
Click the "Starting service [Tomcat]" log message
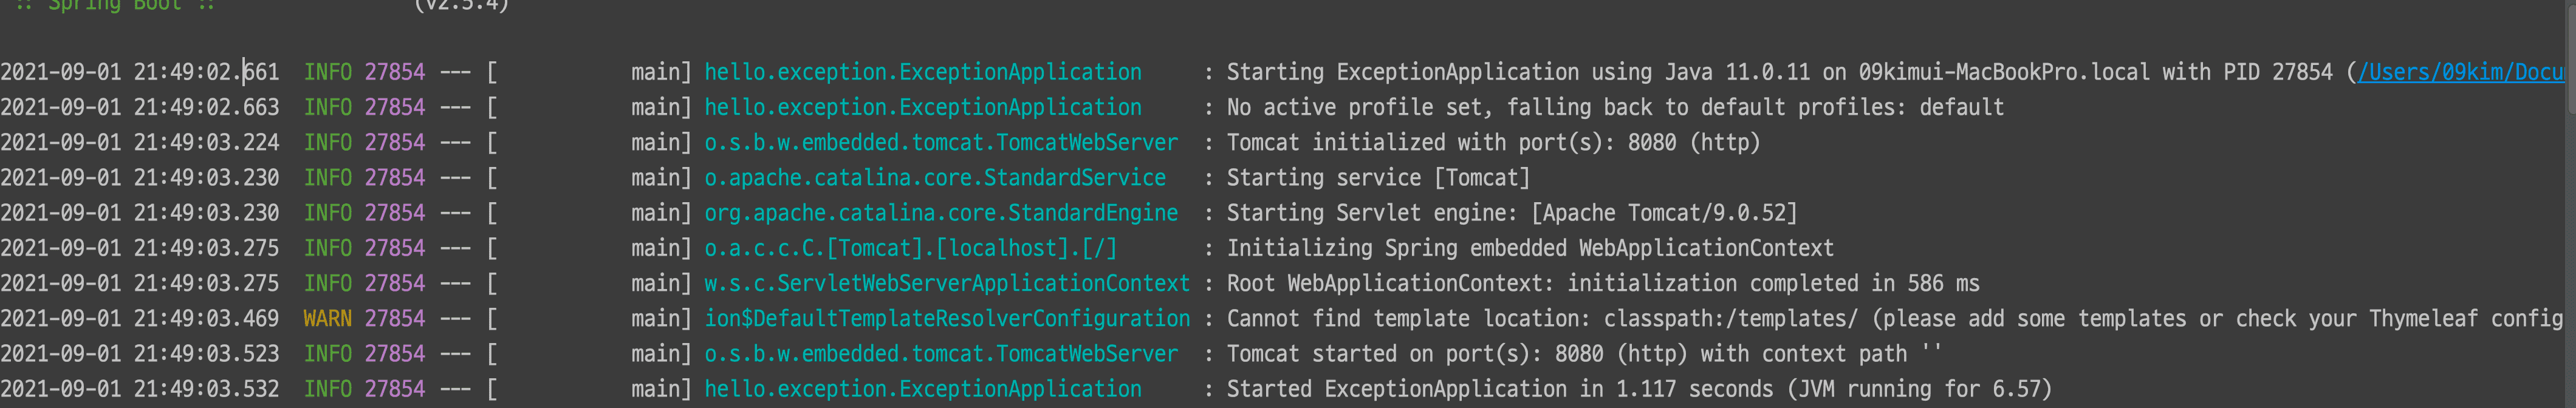click(1377, 178)
